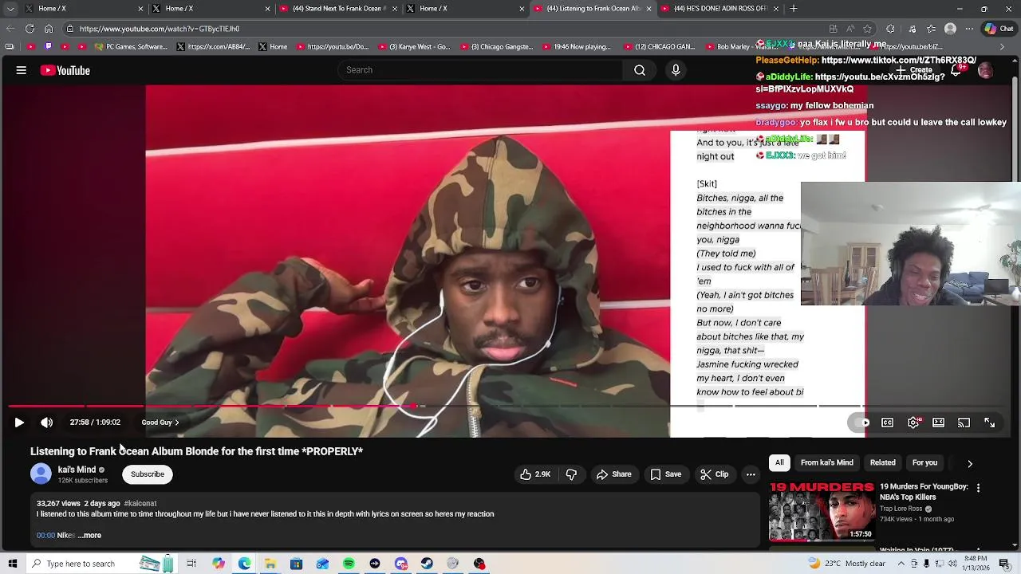Play the paused video

tap(19, 423)
